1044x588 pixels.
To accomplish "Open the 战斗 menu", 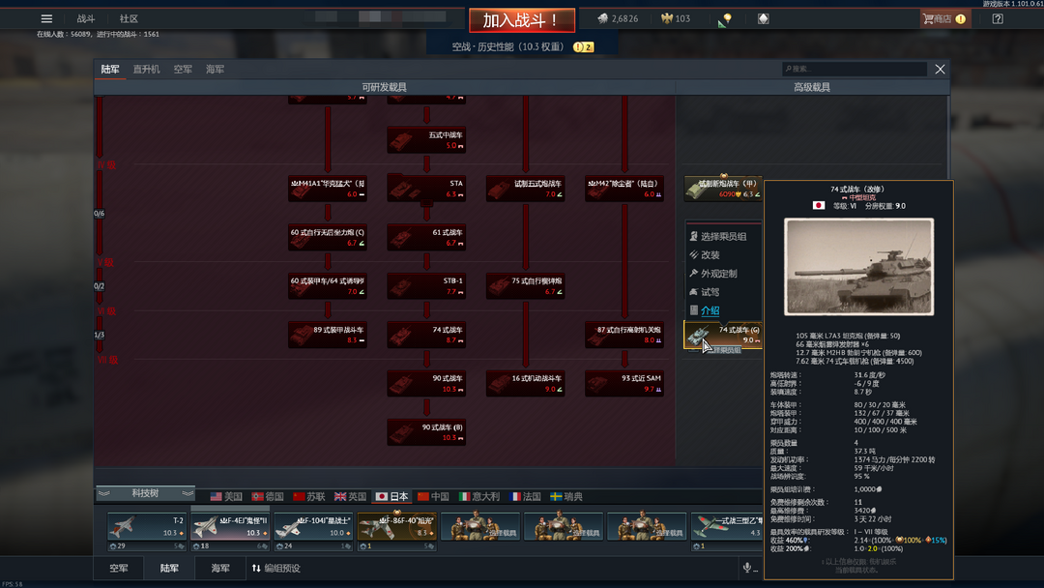I will click(86, 18).
